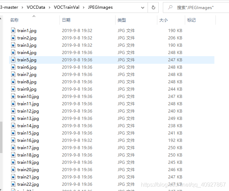Select the train5.jpg file icon
The height and width of the screenshot is (191, 229).
coord(13,60)
